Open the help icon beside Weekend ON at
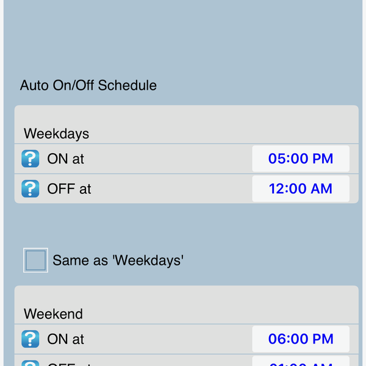 [x=30, y=339]
